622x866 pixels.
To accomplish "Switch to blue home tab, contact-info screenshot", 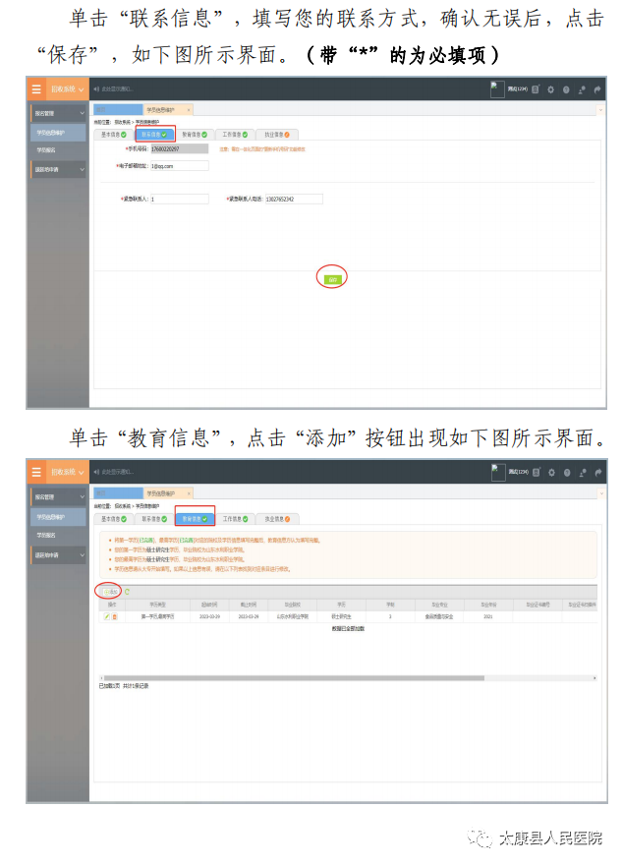I will click(x=118, y=109).
